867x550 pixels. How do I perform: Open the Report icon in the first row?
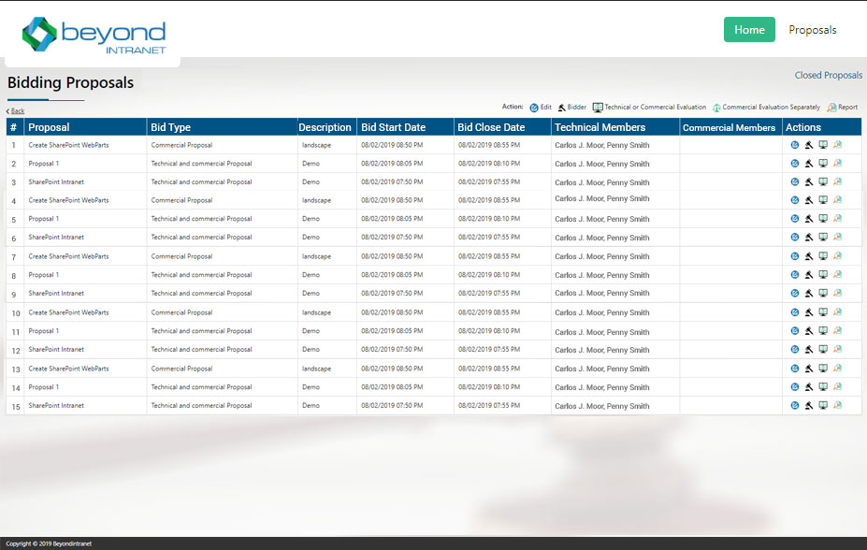click(839, 145)
